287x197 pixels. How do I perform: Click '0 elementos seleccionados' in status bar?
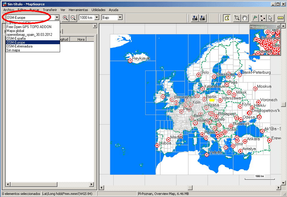click(21, 194)
